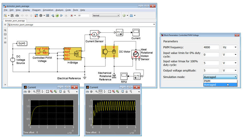
Task: Click the left Current scope Print icon
Action: (x=25, y=92)
